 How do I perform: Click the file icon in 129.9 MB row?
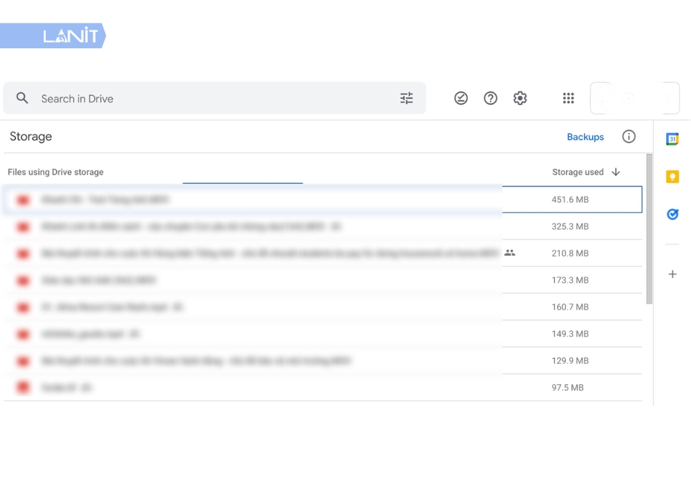pyautogui.click(x=23, y=361)
